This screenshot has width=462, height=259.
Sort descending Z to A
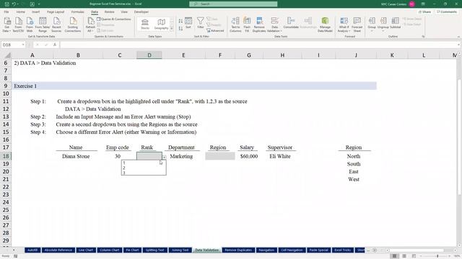point(180,29)
